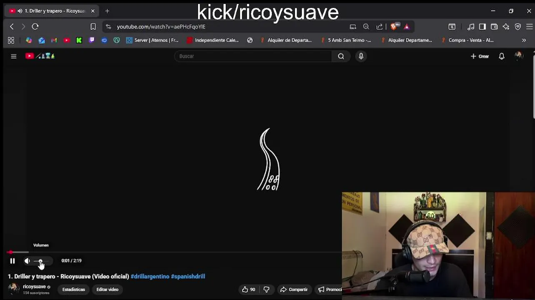Open the Brave Wallet icon
535x300 pixels.
pyautogui.click(x=494, y=27)
